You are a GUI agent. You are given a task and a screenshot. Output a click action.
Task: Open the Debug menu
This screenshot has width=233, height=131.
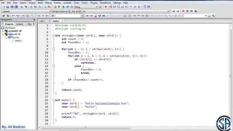tap(48, 3)
